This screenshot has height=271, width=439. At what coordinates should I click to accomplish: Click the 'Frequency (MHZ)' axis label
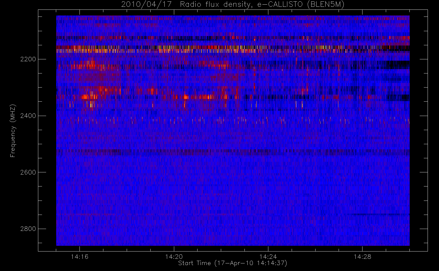(12, 131)
